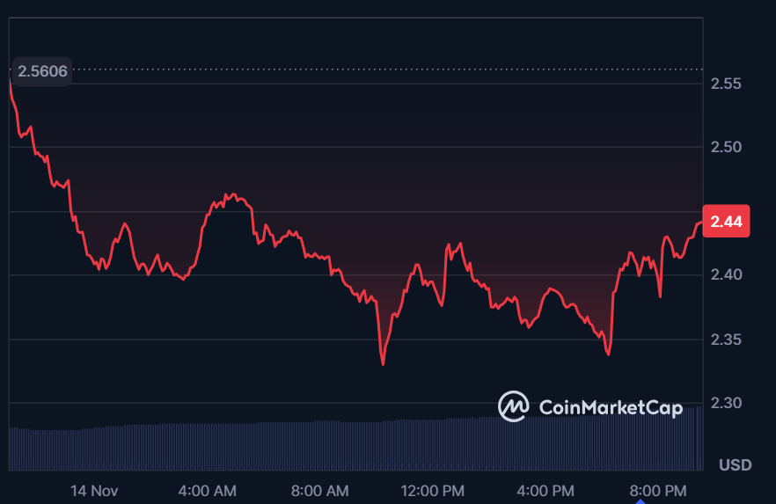Select the 4:00 PM time label
Viewport: 776px width, 504px height.
545,490
